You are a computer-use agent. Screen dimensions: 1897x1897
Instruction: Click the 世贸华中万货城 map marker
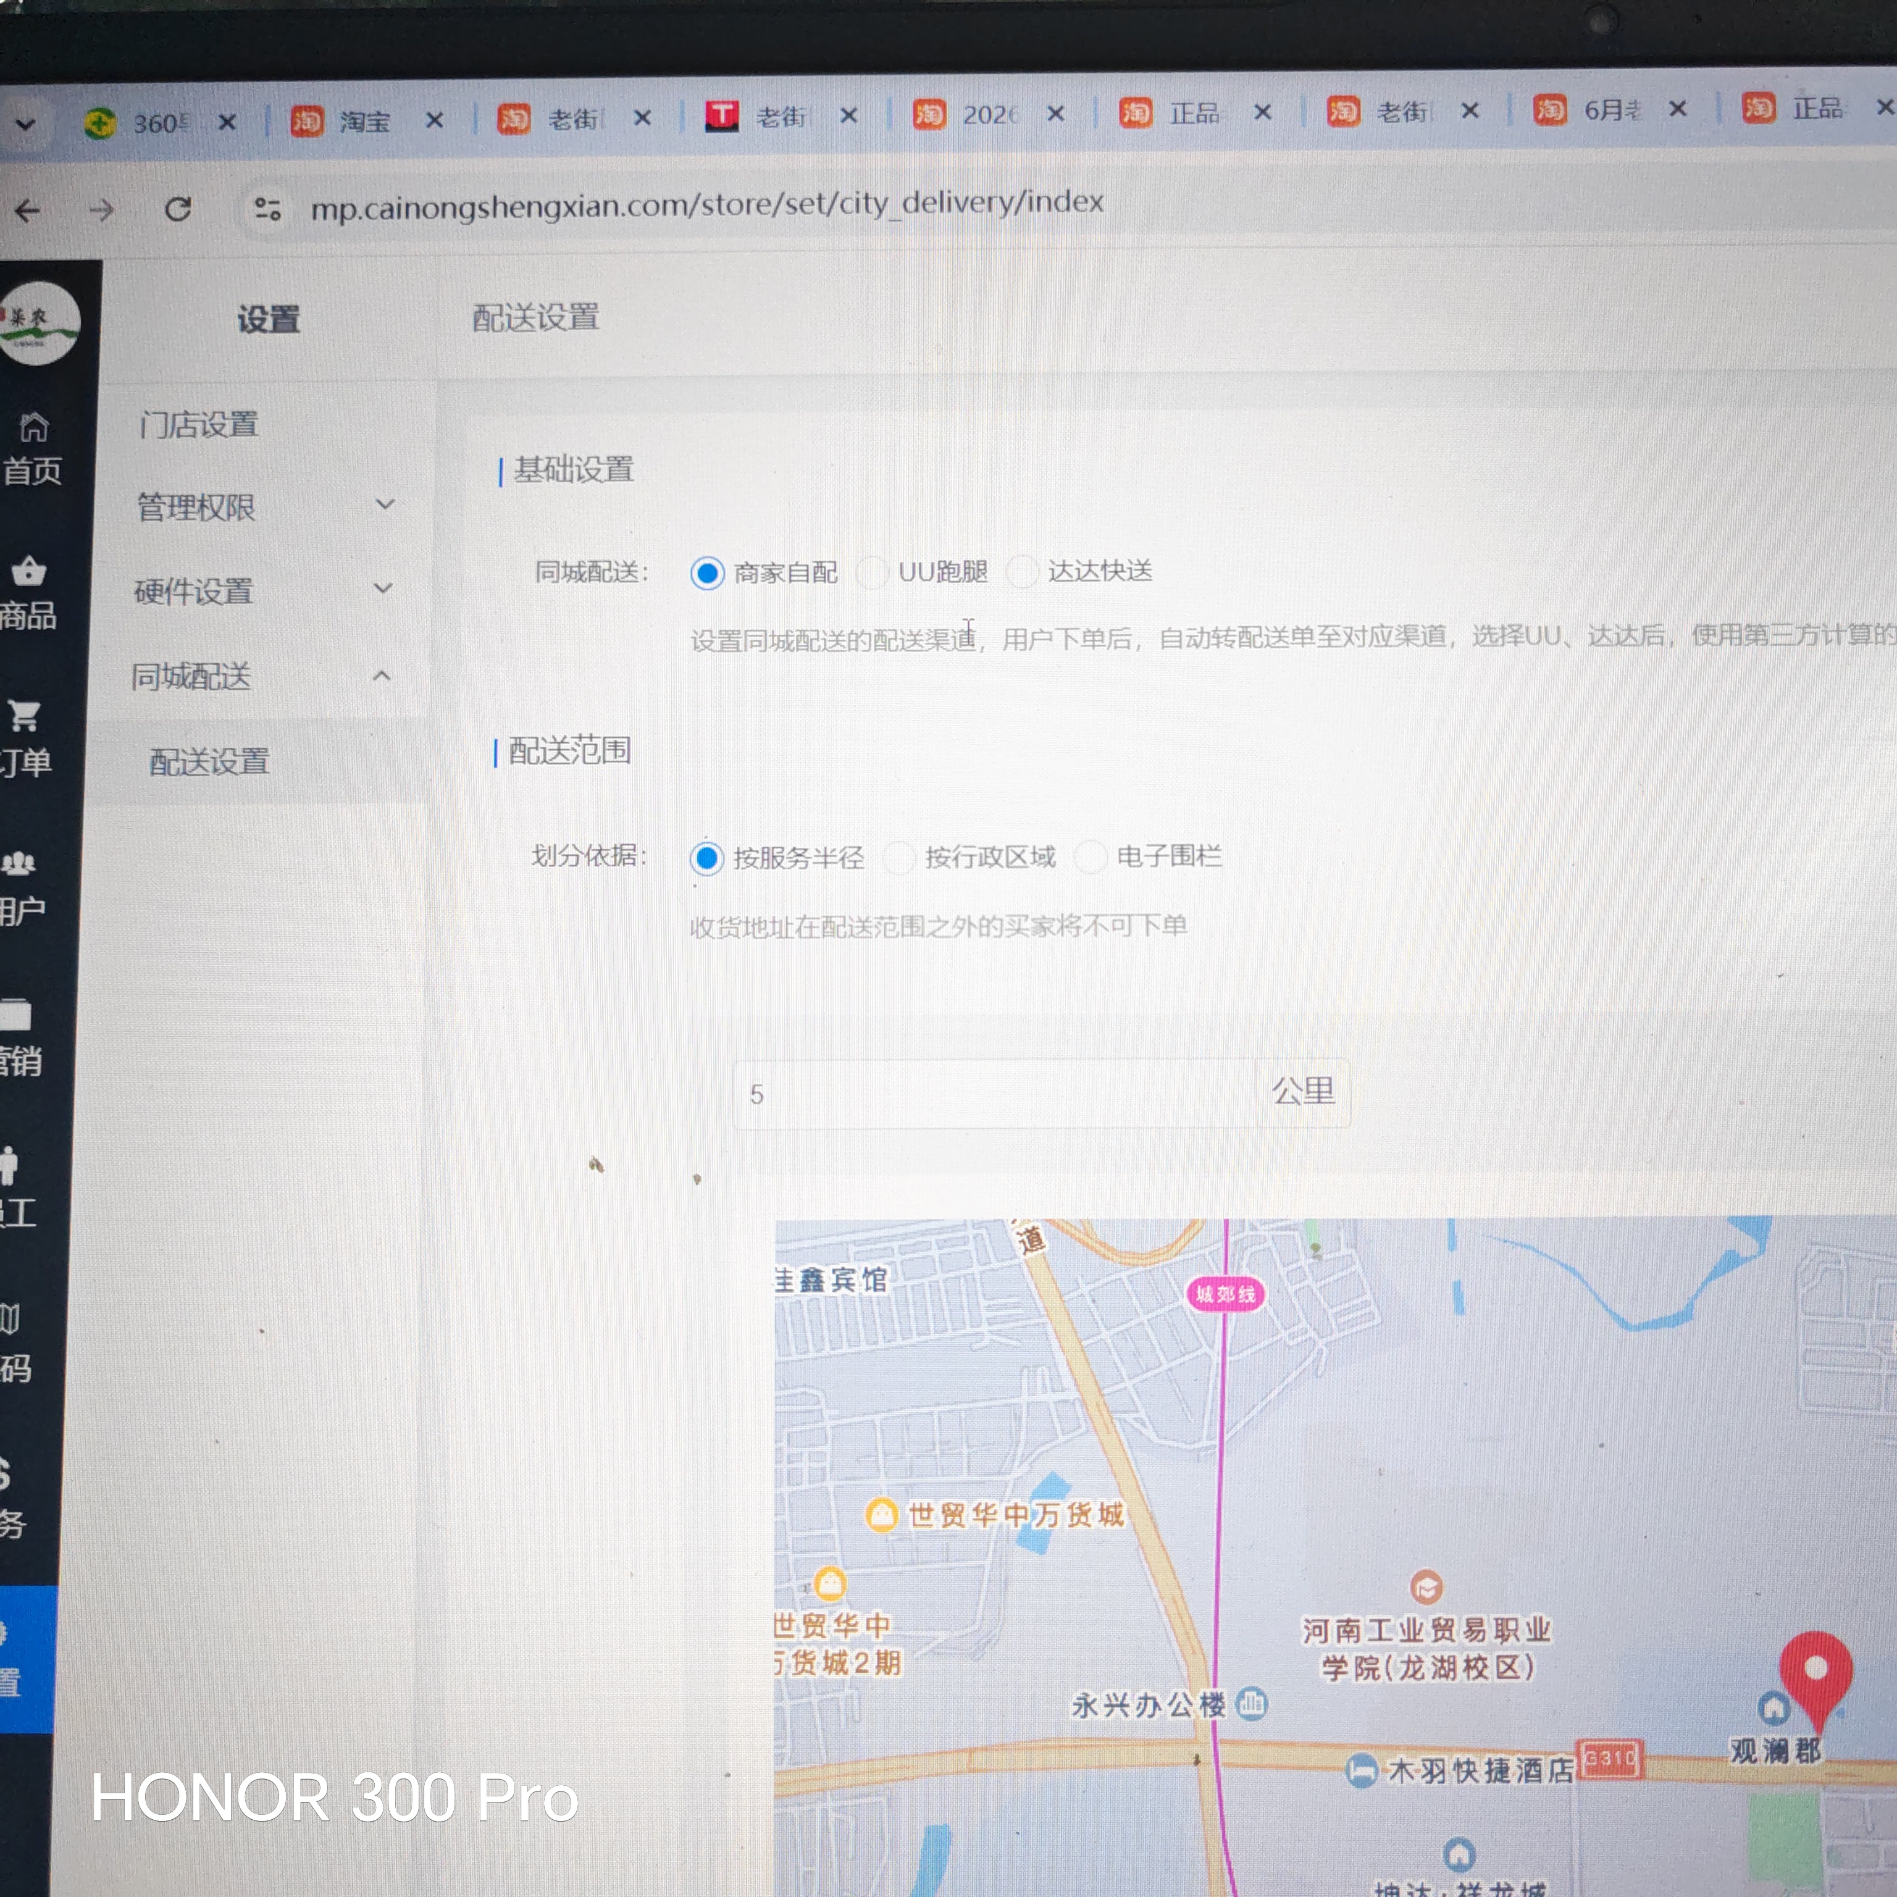tap(881, 1514)
